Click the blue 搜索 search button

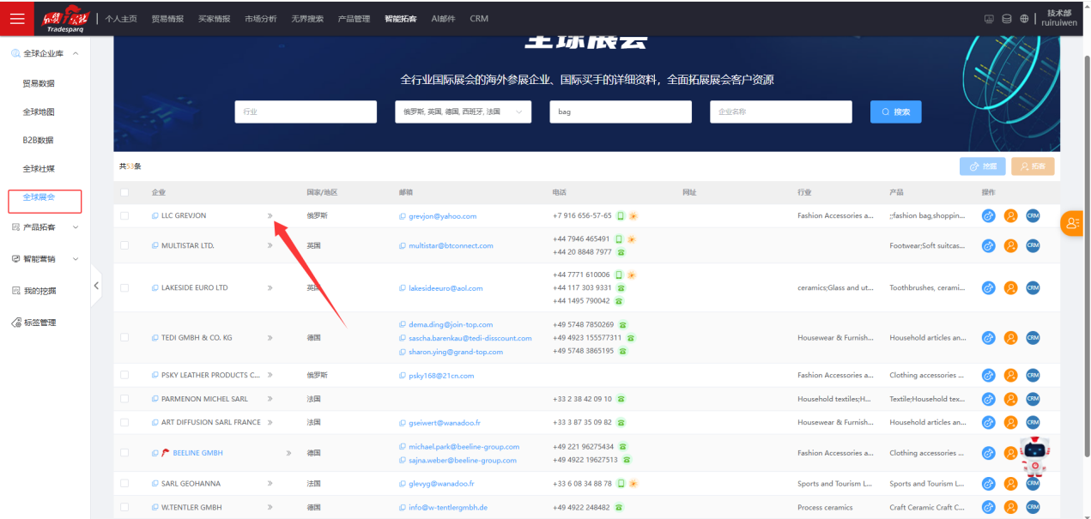pos(895,112)
